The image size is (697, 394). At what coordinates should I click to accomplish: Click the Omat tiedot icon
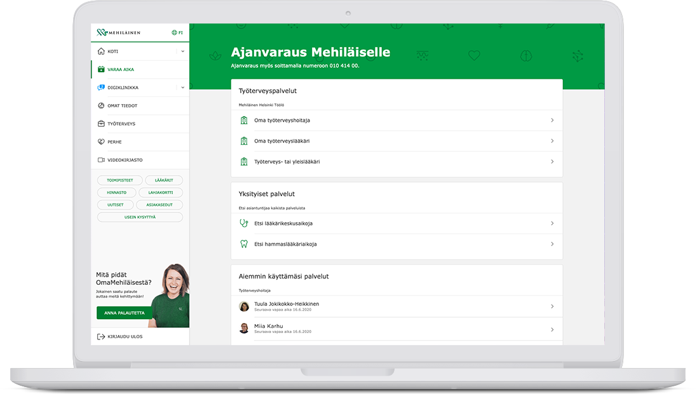click(x=101, y=105)
